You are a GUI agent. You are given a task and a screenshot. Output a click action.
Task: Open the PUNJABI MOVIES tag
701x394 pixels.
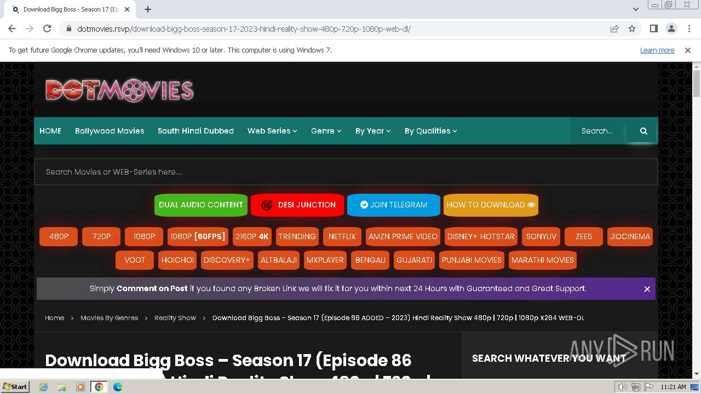[472, 260]
